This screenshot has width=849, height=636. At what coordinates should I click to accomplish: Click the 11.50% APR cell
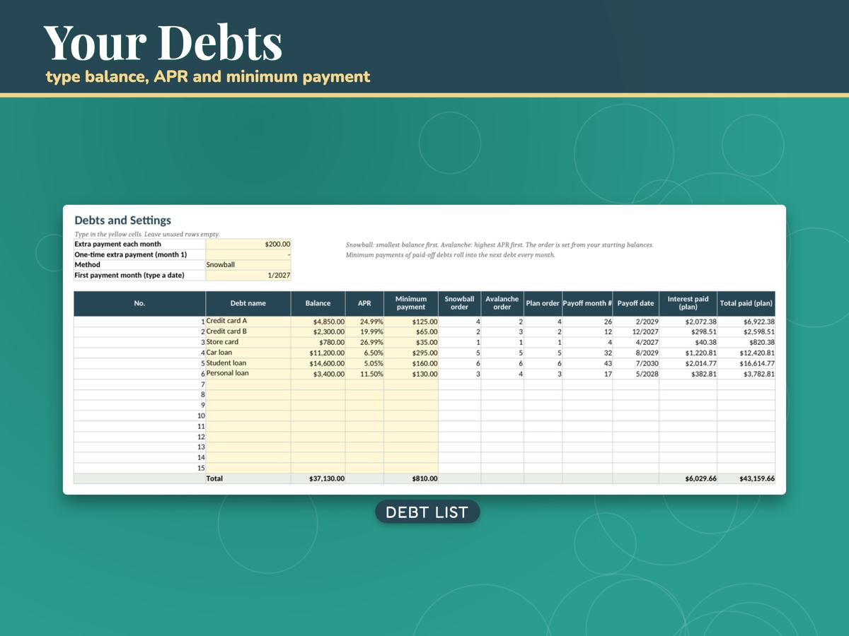(364, 374)
